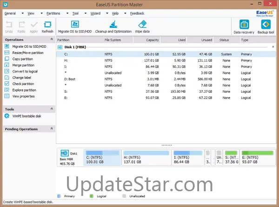Screen dimensions: 279x207
Task: Click WinPE bootable disk link
Action: [27, 116]
